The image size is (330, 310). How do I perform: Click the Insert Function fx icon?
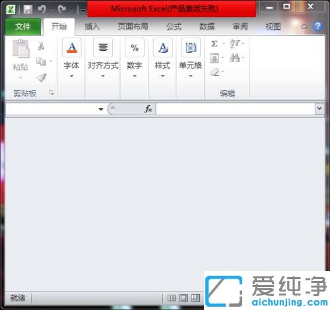148,109
